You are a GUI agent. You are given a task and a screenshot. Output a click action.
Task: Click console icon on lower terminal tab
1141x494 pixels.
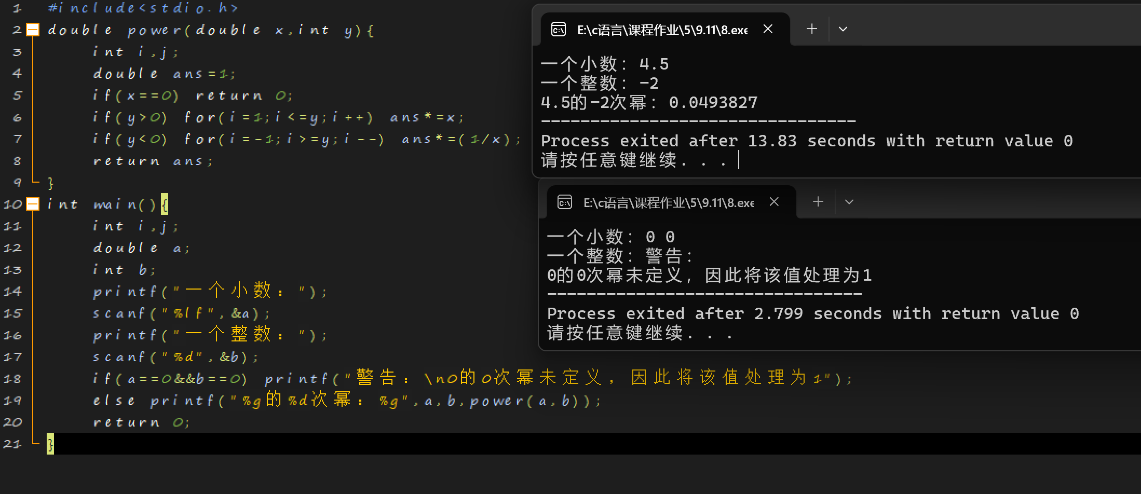click(x=565, y=202)
